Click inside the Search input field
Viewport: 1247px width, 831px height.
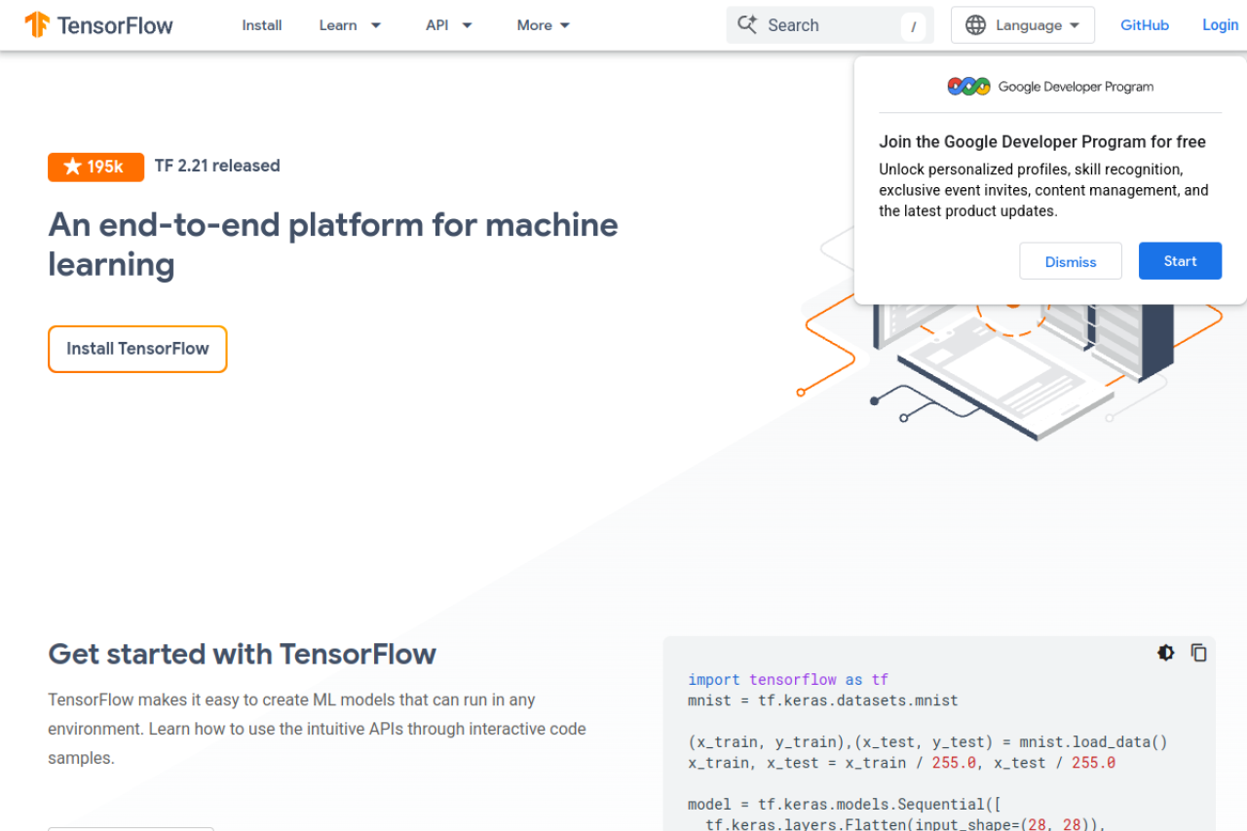click(828, 24)
